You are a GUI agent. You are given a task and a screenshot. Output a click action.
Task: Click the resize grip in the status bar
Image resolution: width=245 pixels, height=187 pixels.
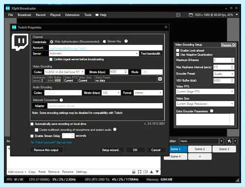coord(237,180)
